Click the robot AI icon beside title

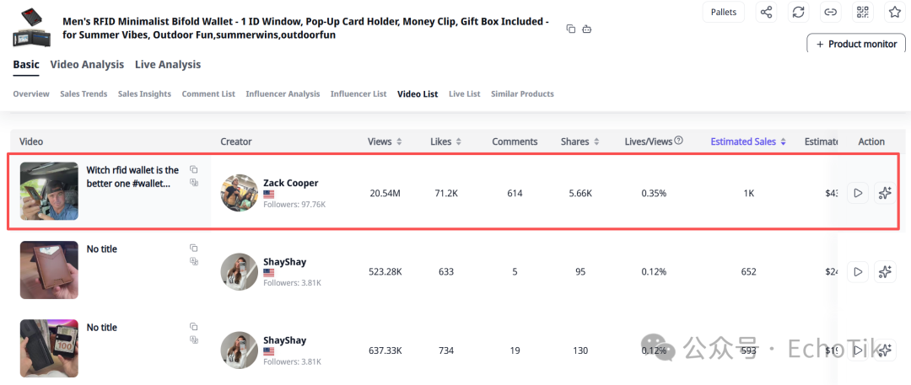(587, 29)
